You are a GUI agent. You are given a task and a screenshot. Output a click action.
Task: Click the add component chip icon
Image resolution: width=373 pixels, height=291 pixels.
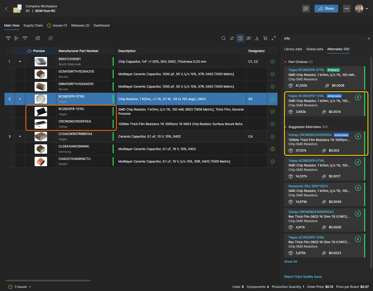tap(38, 38)
